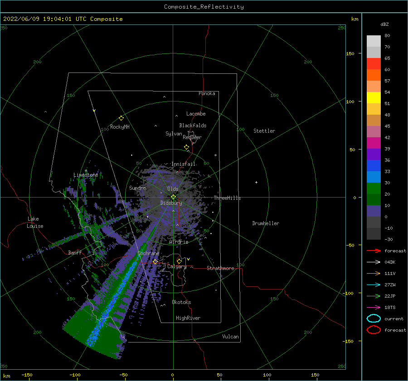The height and width of the screenshot is (381, 408).
Task: Click the 80 dBZ light gray color swatch
Action: click(374, 41)
